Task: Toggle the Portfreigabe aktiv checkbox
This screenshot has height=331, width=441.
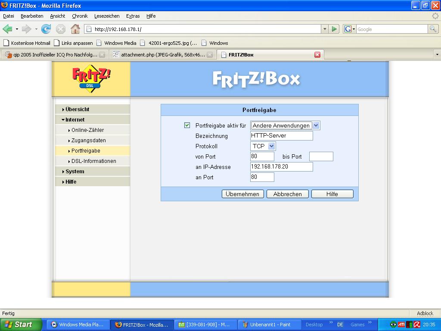Action: click(x=187, y=125)
